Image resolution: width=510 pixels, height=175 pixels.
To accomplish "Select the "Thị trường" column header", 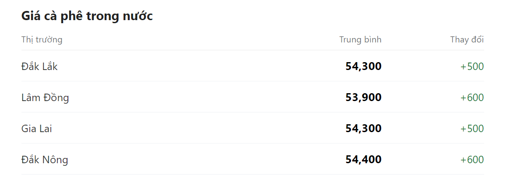I will pos(42,40).
